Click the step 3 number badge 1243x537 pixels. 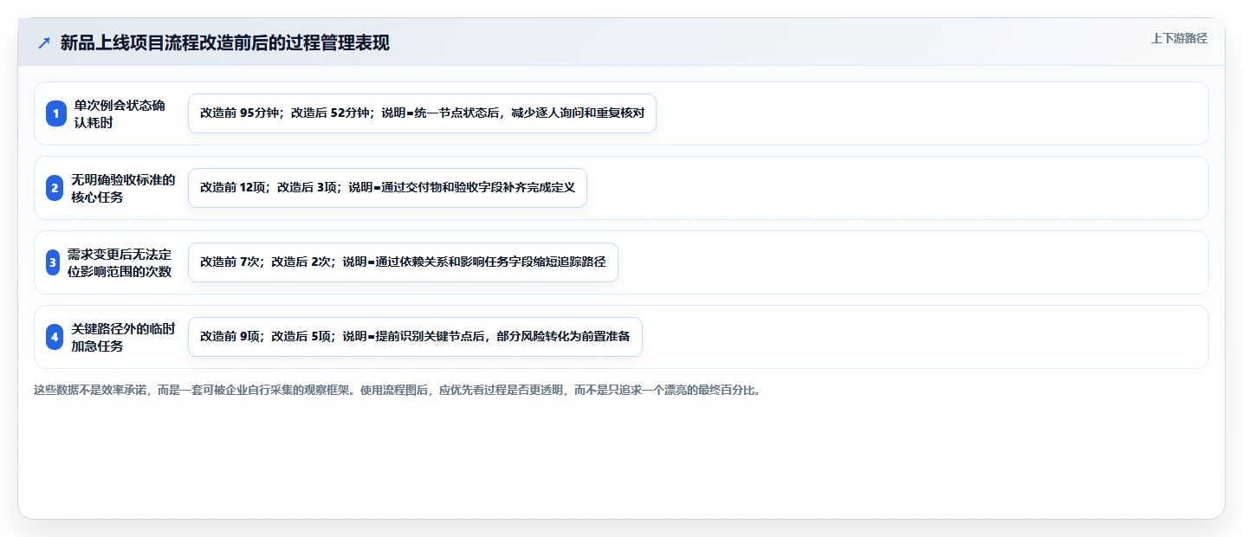53,262
